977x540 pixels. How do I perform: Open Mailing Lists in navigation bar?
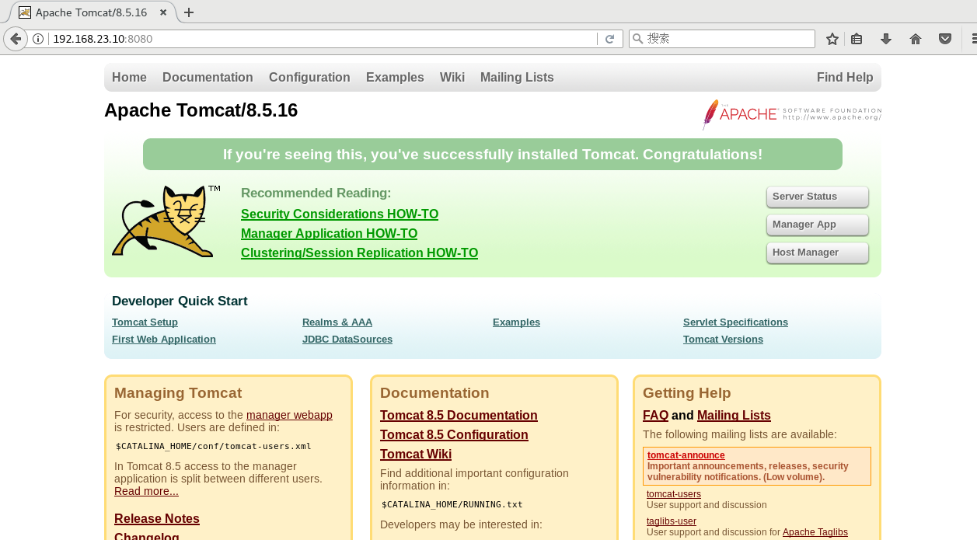[x=517, y=78]
